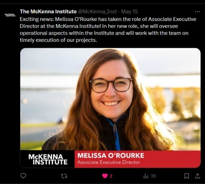Click the Associate Executive Director caption in banner
205x184 pixels.
click(x=109, y=162)
